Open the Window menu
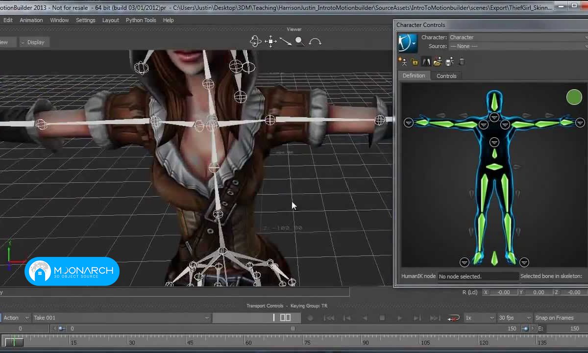 (x=59, y=20)
